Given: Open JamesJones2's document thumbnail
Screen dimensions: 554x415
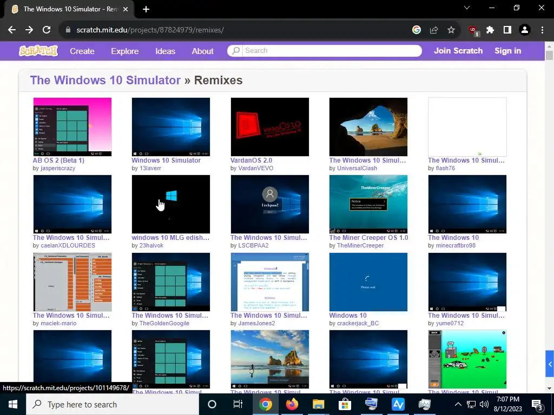Looking at the screenshot, I should pos(269,282).
